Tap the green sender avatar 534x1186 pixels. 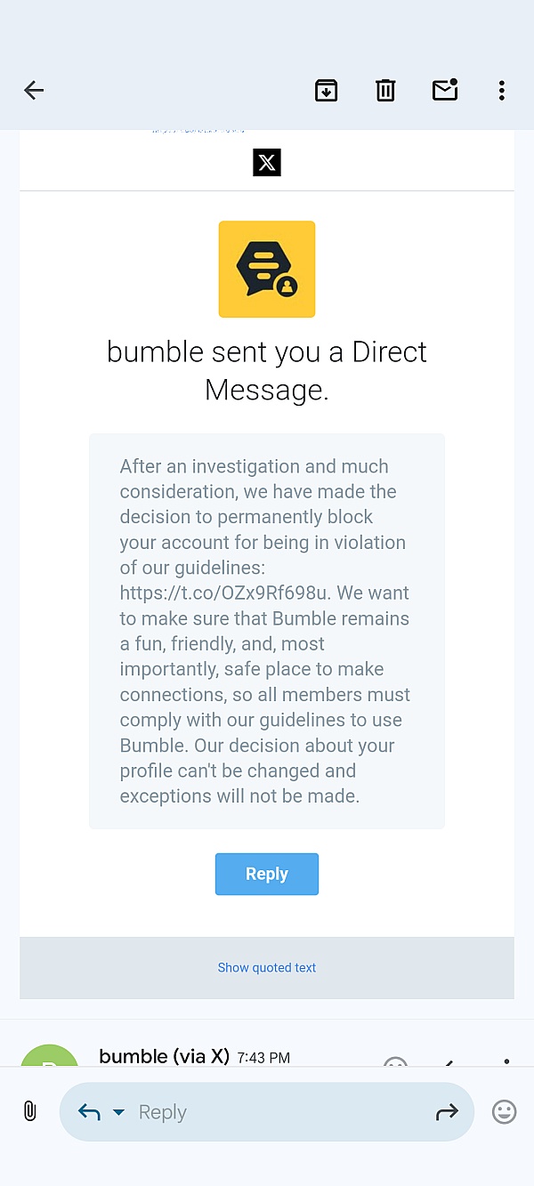50,1057
